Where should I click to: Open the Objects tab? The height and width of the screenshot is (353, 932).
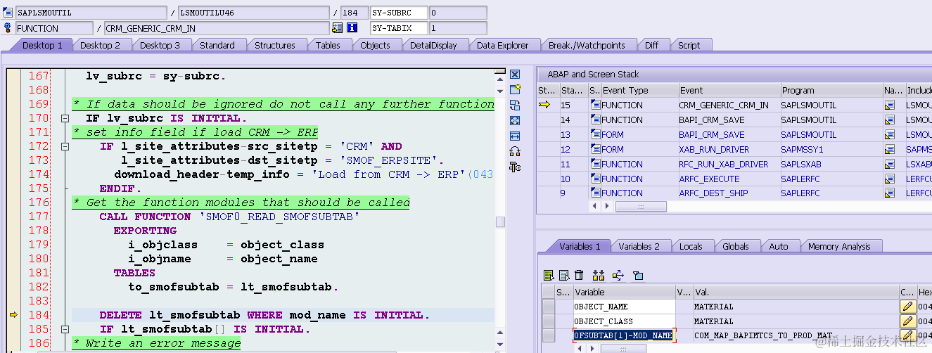(375, 45)
